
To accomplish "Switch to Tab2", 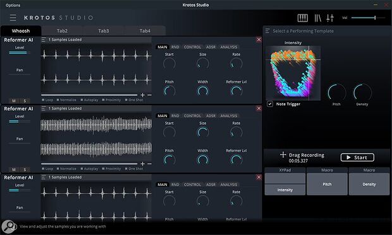I will pyautogui.click(x=62, y=31).
